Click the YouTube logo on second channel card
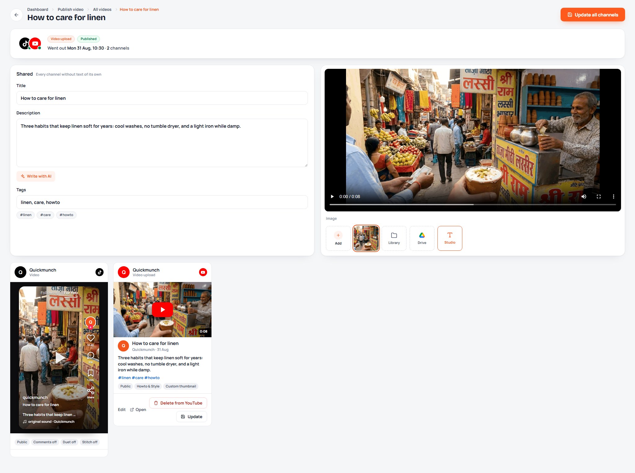This screenshot has width=635, height=473. (203, 272)
